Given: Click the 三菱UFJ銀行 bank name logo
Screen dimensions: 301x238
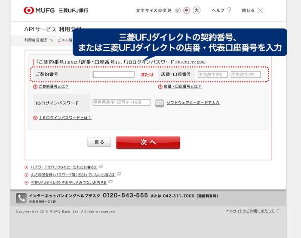Looking at the screenshot, I should pos(74,10).
